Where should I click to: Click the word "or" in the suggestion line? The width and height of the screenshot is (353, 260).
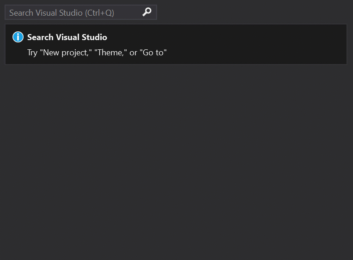click(133, 53)
